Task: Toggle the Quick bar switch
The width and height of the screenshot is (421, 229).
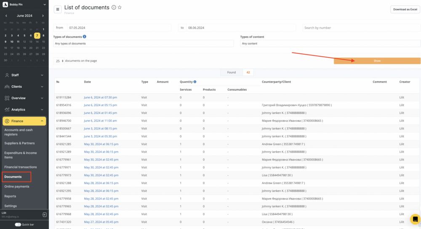Action: [18, 224]
